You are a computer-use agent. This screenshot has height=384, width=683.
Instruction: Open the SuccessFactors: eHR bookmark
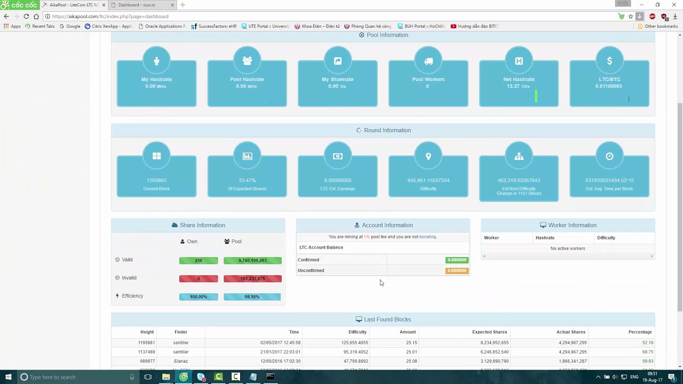(214, 26)
